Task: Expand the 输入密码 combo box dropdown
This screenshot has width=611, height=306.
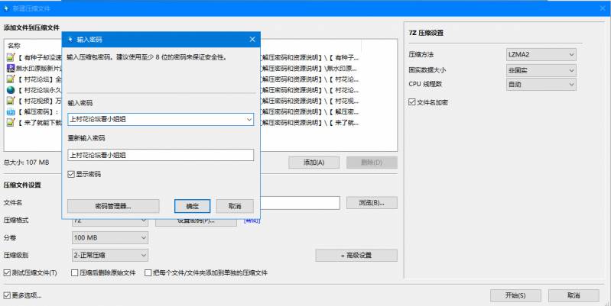Action: tap(249, 119)
